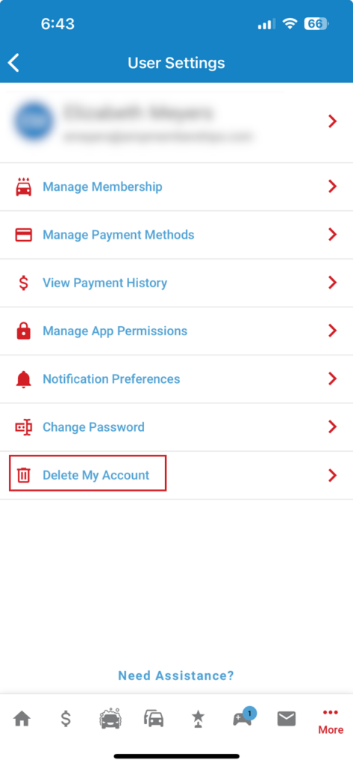The height and width of the screenshot is (766, 353).
Task: Open the Home tab icon
Action: tap(22, 719)
